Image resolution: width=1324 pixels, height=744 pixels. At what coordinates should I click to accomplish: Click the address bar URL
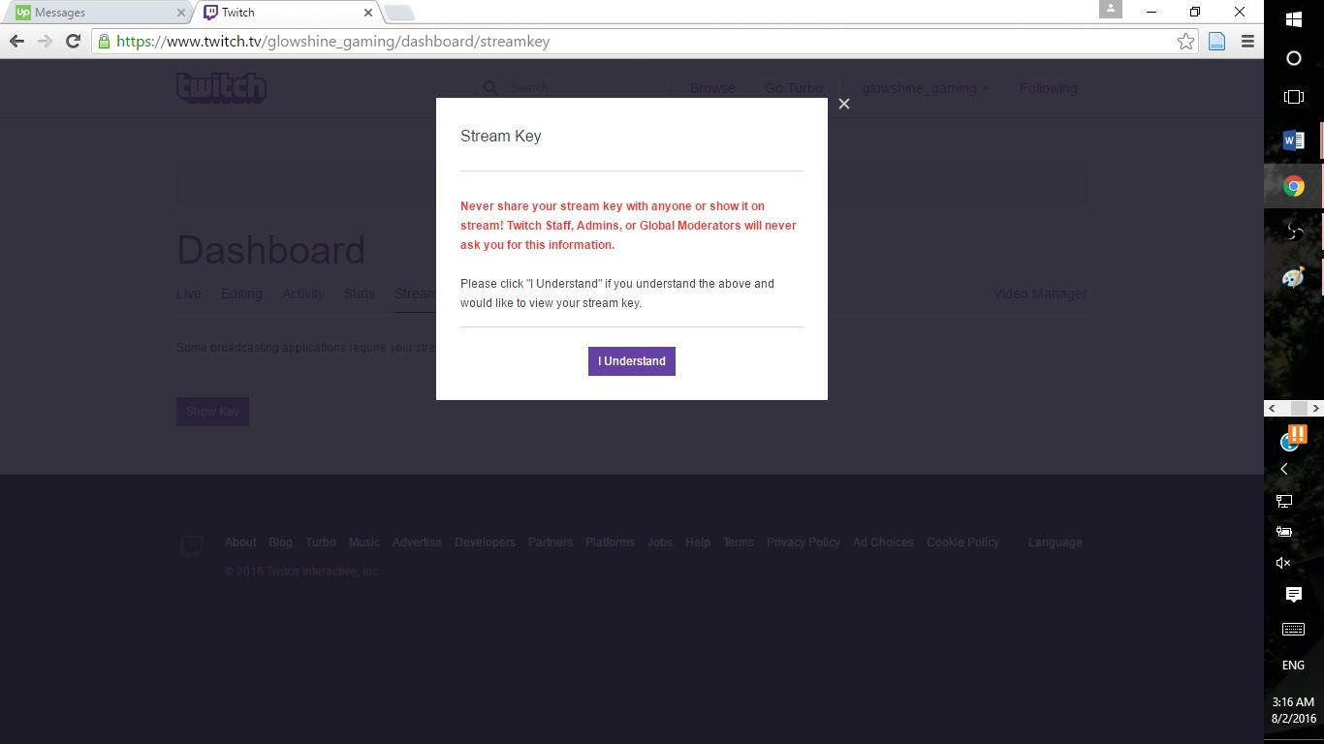[333, 42]
